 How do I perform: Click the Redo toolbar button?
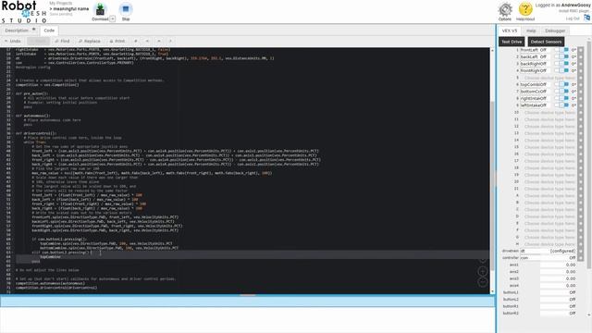39,41
